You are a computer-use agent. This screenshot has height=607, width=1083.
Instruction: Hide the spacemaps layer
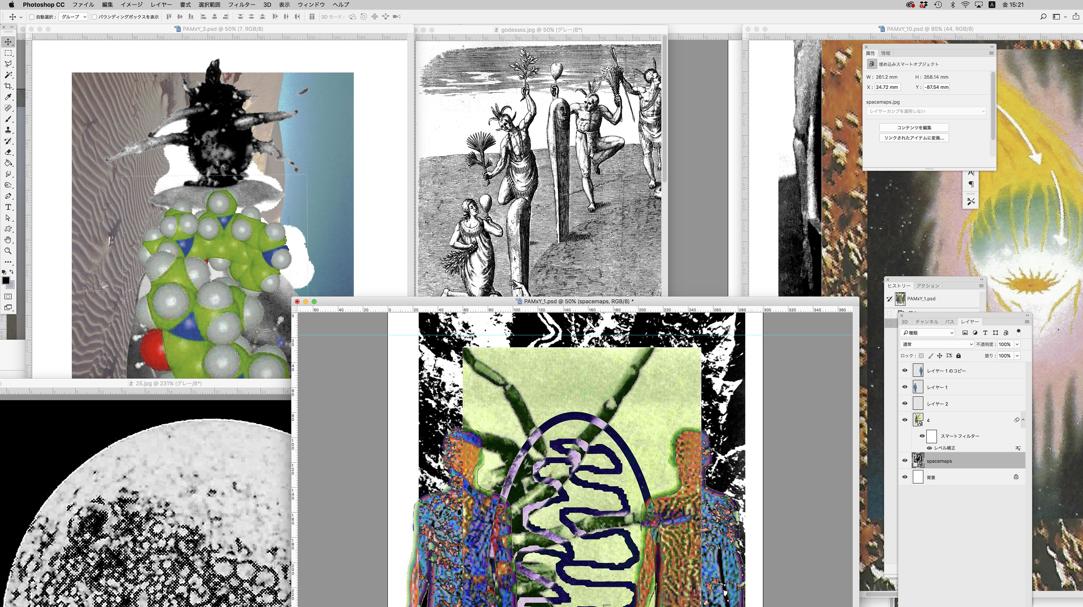pos(905,461)
